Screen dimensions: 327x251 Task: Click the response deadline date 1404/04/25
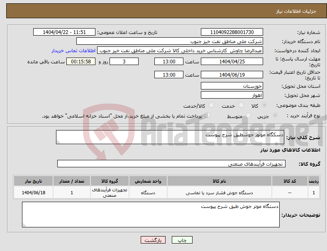pyautogui.click(x=232, y=61)
